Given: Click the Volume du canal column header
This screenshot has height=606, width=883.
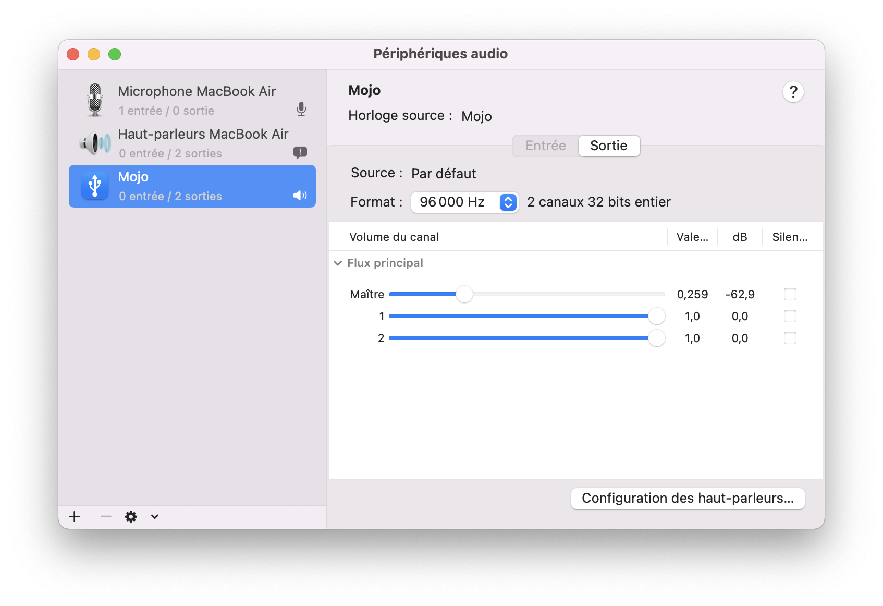Looking at the screenshot, I should [394, 237].
